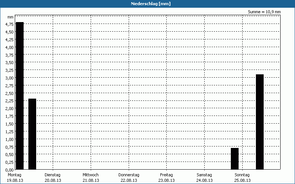This screenshot has width=295, height=184.
Task: Click the 4,00 y-axis value
Action: [10, 47]
